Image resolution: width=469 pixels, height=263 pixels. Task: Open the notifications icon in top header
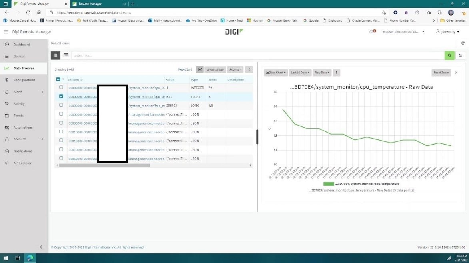[x=372, y=32]
